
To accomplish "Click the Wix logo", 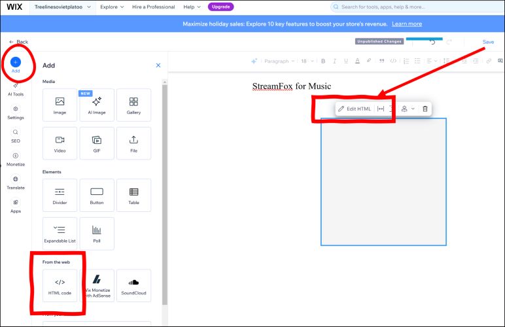I will (14, 7).
